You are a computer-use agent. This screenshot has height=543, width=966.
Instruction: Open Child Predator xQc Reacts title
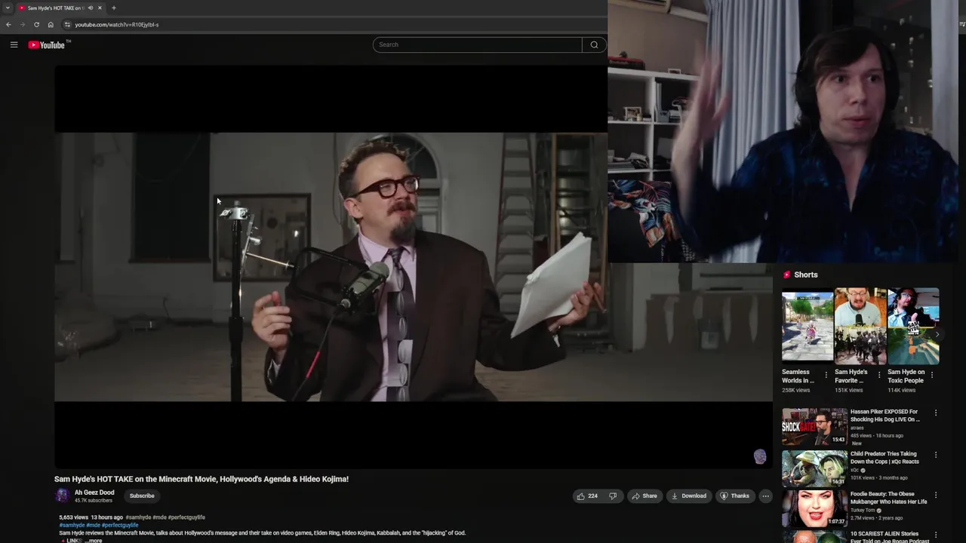click(884, 458)
